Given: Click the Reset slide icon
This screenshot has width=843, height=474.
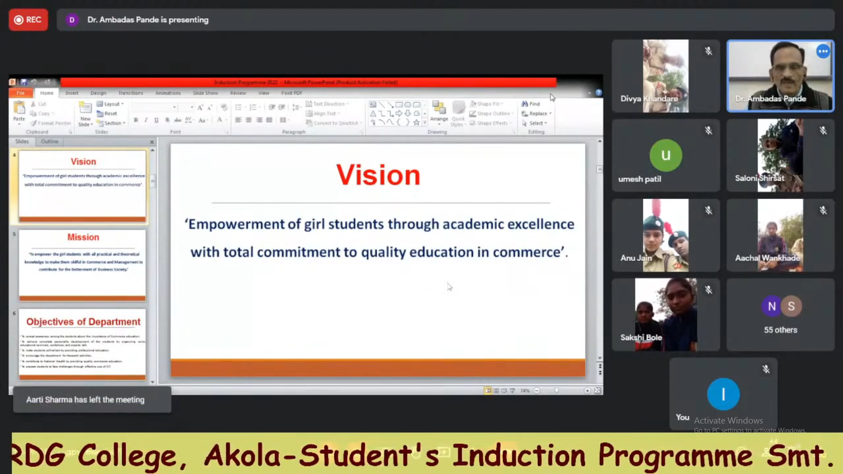Looking at the screenshot, I should pos(101,114).
